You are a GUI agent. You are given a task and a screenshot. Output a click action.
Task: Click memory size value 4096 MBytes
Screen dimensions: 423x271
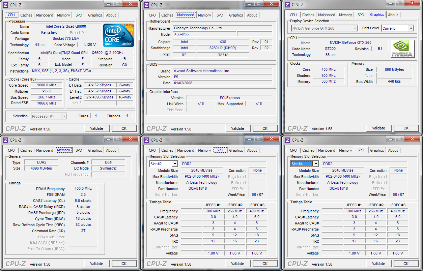[42, 168]
